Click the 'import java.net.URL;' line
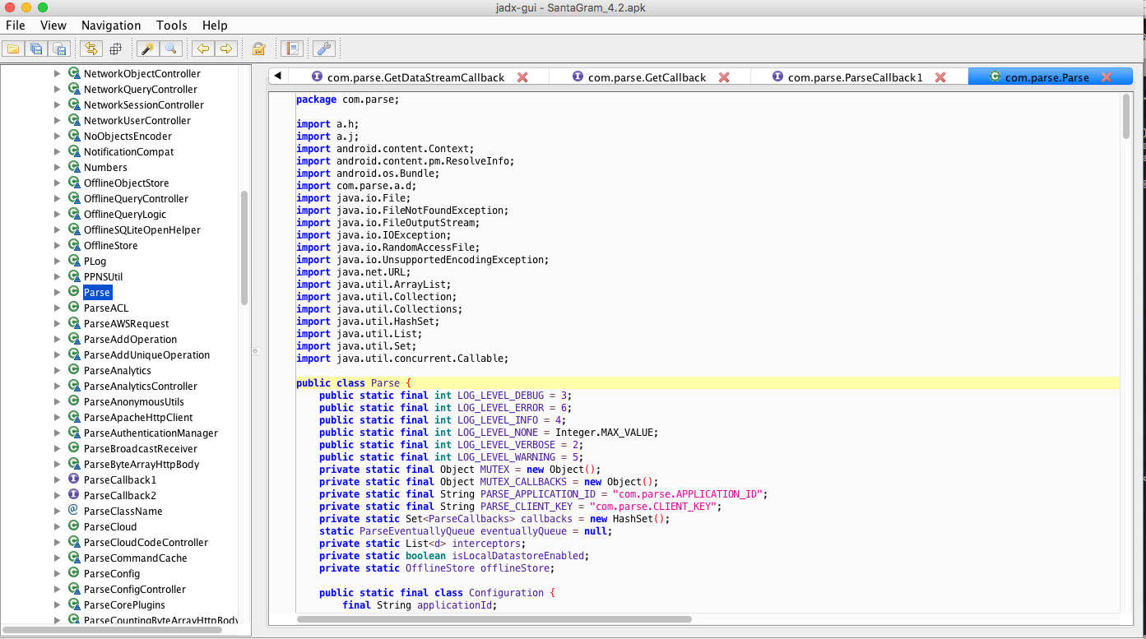This screenshot has width=1146, height=639. click(353, 272)
